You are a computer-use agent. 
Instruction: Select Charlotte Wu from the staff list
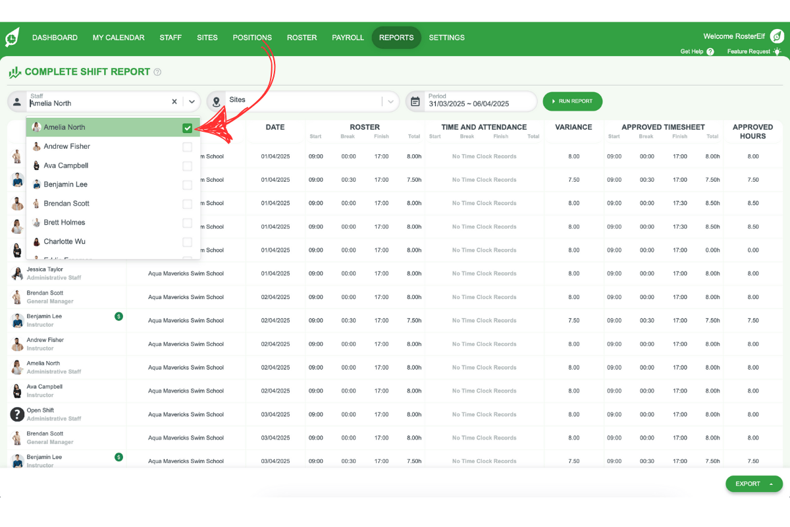pos(66,242)
